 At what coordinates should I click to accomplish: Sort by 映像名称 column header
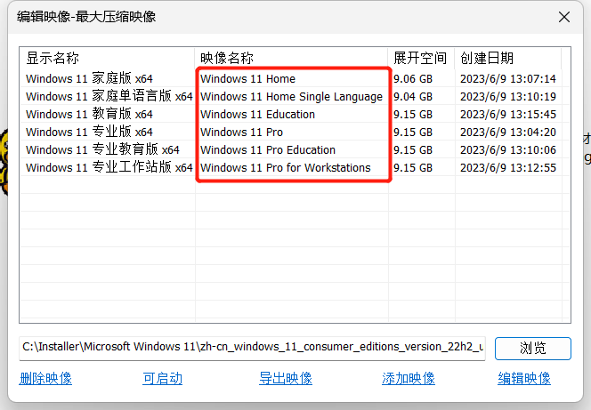coord(227,59)
